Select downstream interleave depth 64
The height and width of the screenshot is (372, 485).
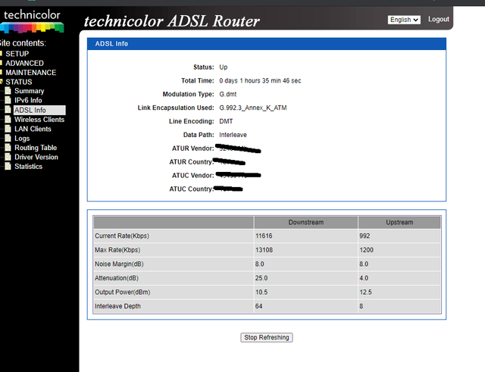click(259, 306)
